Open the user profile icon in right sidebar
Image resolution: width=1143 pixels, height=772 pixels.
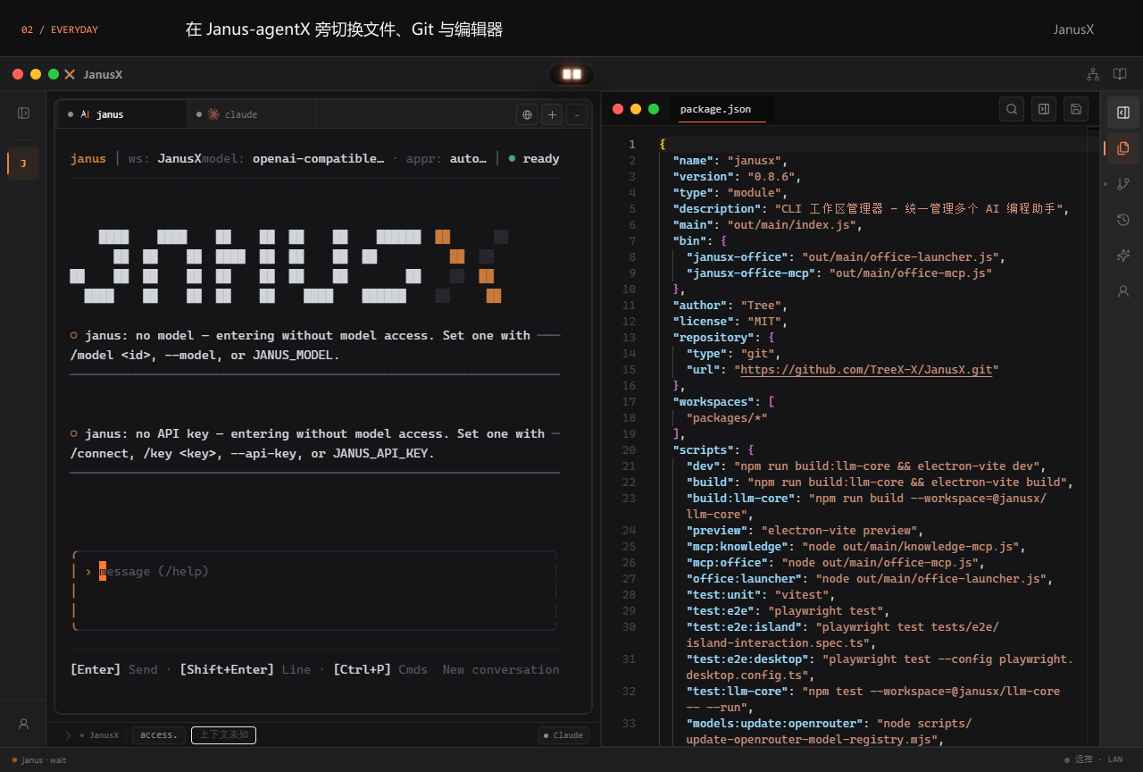1123,291
